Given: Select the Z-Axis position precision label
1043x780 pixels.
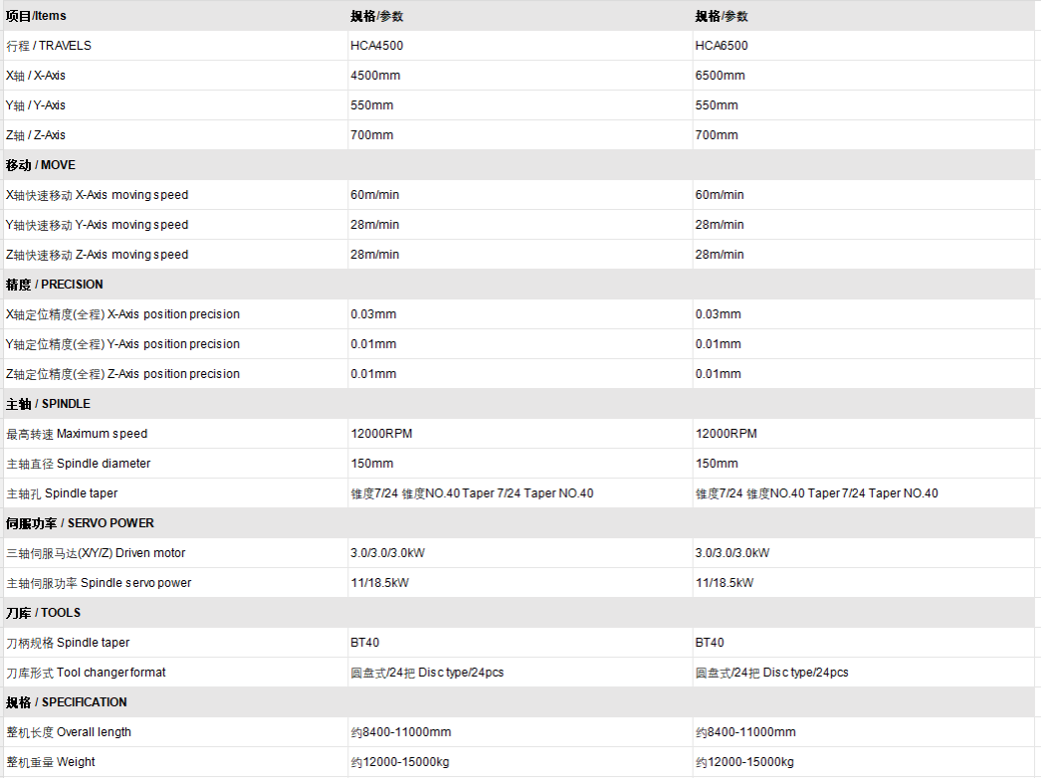Looking at the screenshot, I should [123, 374].
